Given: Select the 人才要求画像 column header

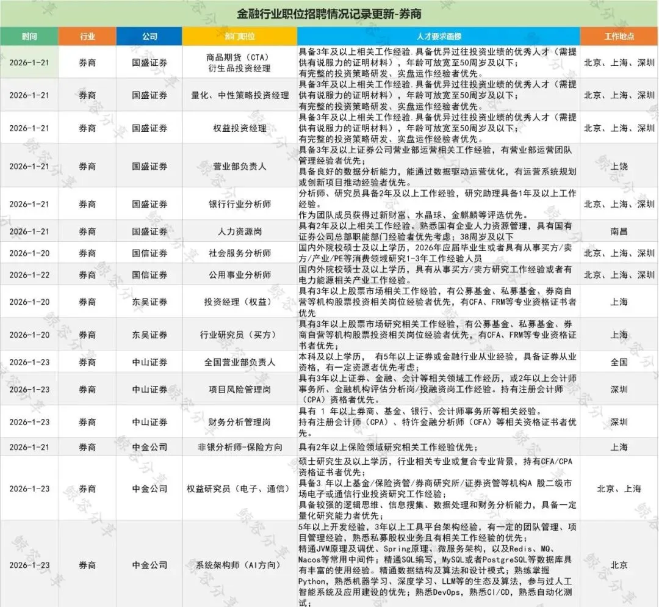Looking at the screenshot, I should point(438,36).
